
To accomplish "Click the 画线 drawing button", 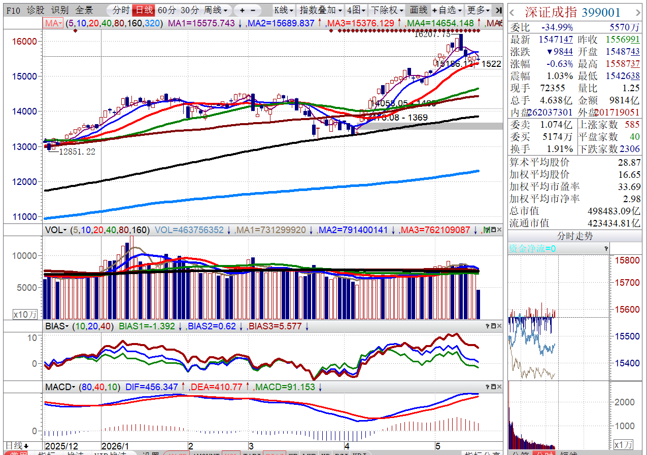I will coord(419,10).
